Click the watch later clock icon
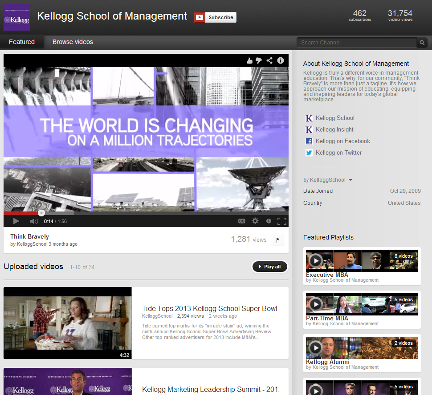This screenshot has width=432, height=395. (268, 221)
